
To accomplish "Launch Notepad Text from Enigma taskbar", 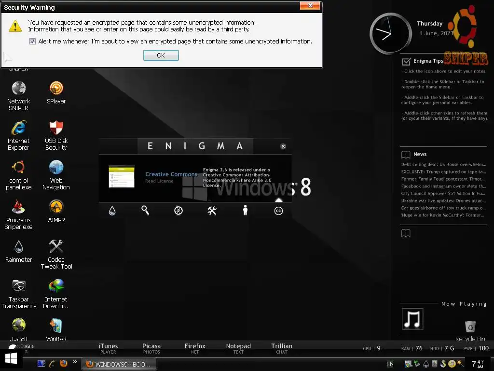I will [238, 349].
